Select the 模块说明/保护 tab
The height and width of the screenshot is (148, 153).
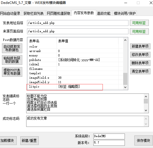coord(125,13)
